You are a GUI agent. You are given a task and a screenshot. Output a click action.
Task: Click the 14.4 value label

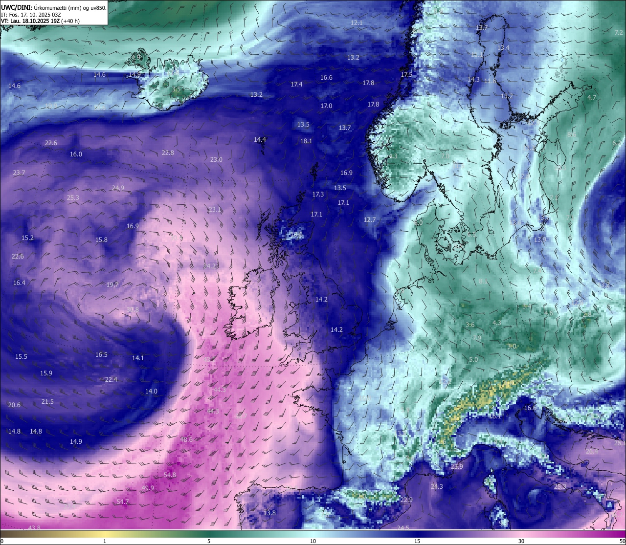260,140
